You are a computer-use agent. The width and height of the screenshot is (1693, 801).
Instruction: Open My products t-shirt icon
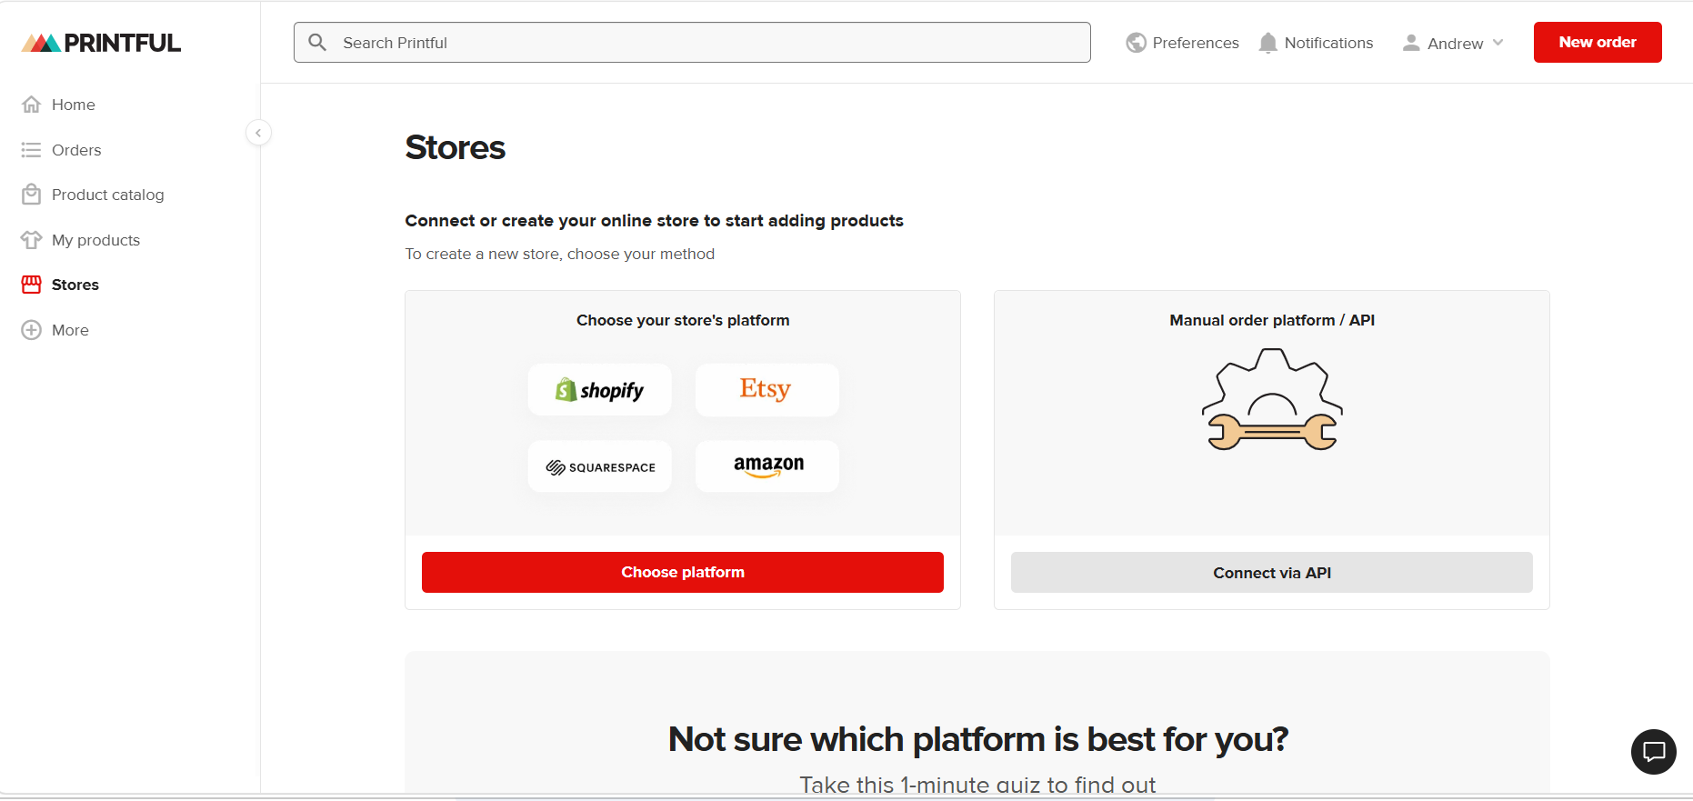(x=32, y=240)
